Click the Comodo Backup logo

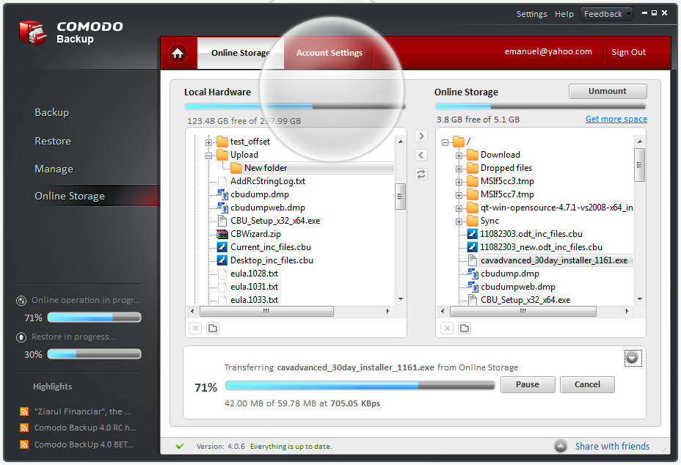point(32,32)
